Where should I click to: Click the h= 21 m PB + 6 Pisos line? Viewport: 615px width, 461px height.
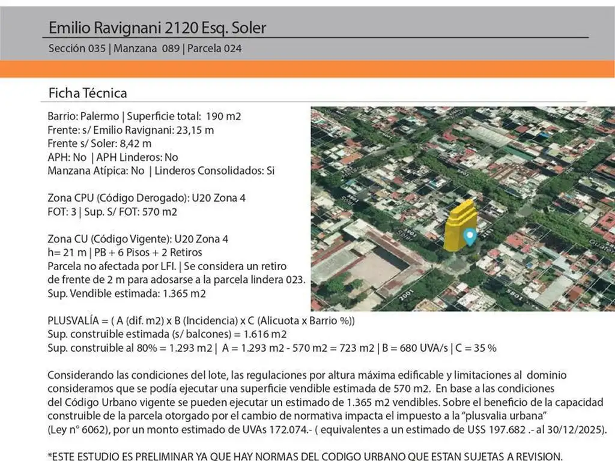click(125, 252)
